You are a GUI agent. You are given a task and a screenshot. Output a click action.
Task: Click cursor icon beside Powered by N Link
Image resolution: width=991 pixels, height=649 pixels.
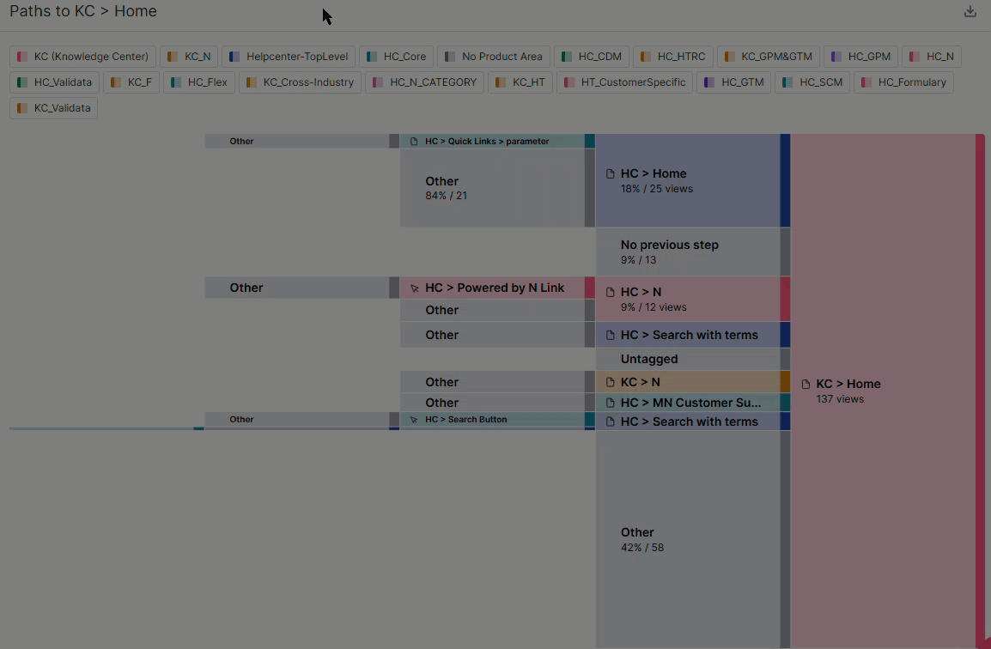pos(415,288)
